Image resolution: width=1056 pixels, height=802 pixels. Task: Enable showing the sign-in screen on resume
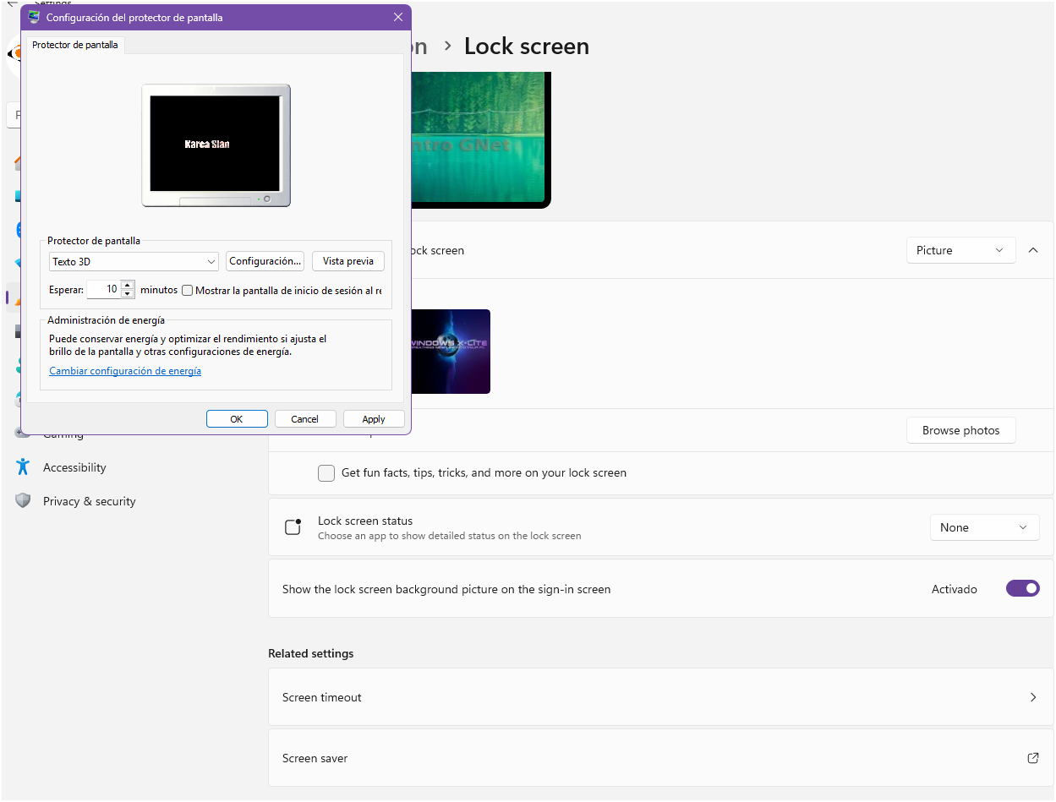pos(188,290)
